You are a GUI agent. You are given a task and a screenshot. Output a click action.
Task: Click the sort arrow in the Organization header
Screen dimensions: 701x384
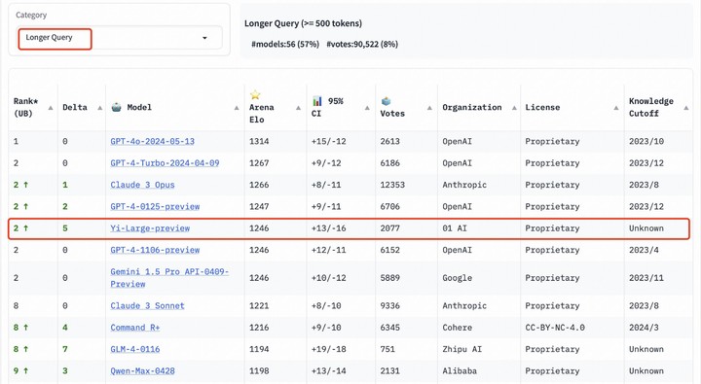(x=514, y=108)
